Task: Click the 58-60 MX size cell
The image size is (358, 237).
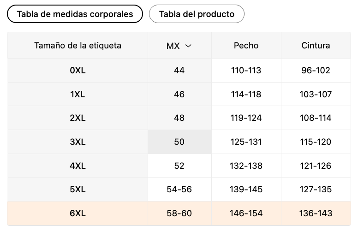Action: pyautogui.click(x=179, y=213)
